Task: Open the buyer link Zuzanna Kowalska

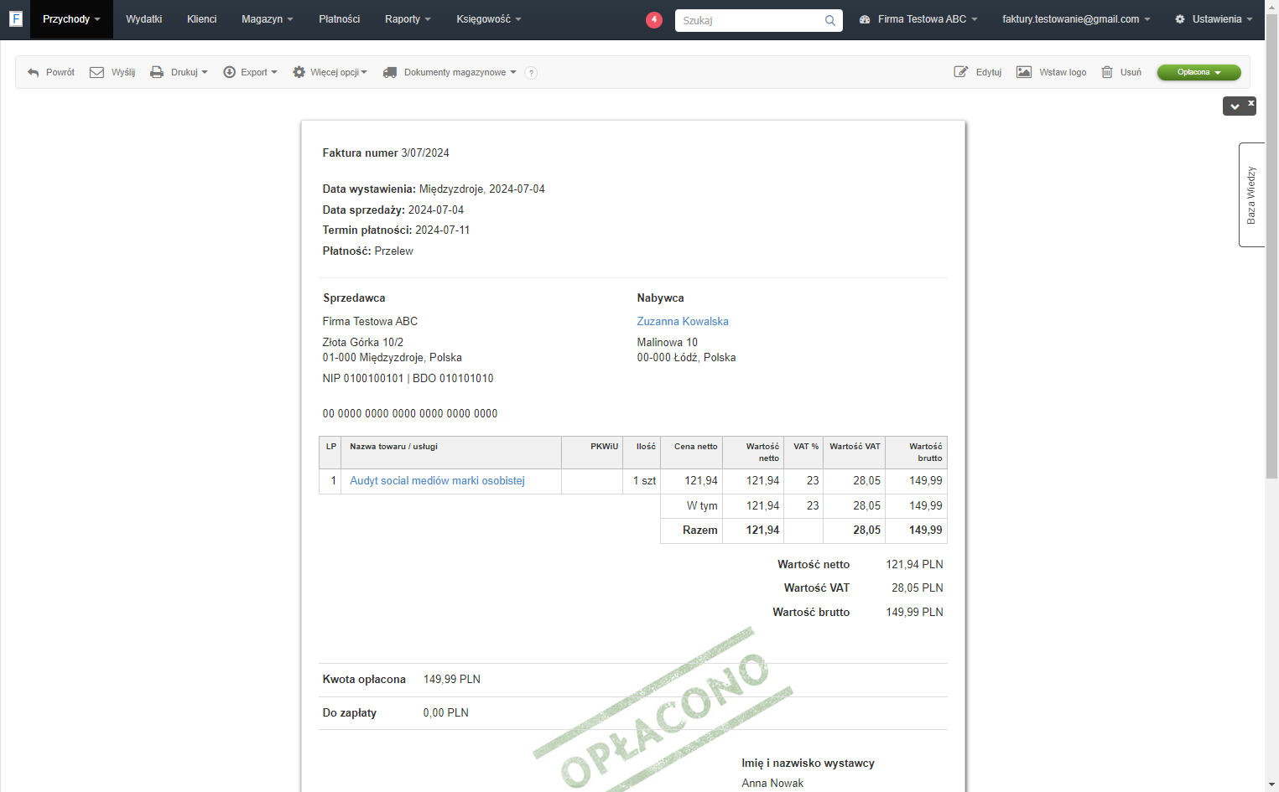Action: point(683,321)
